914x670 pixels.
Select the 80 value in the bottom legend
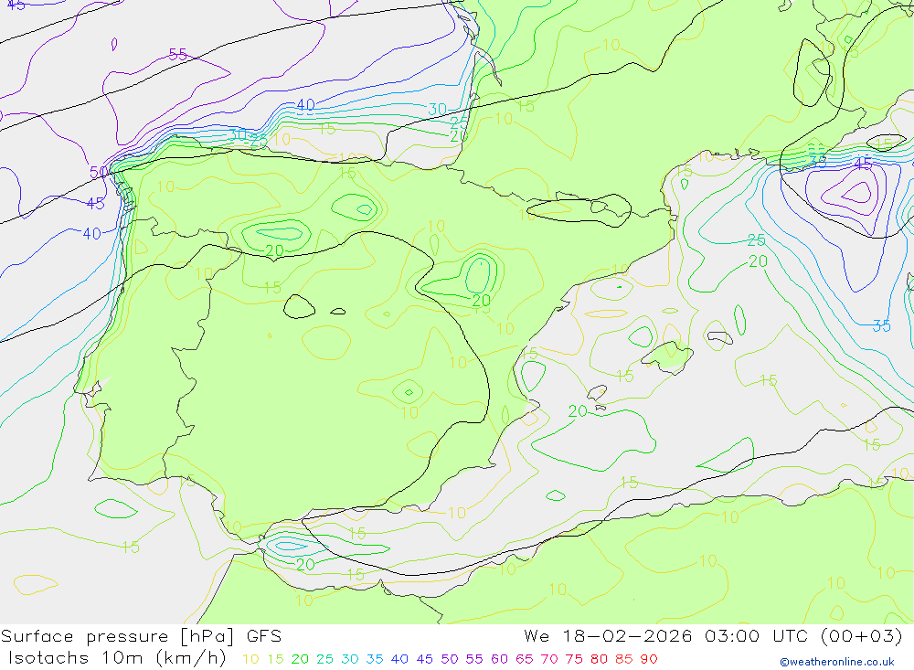click(600, 659)
